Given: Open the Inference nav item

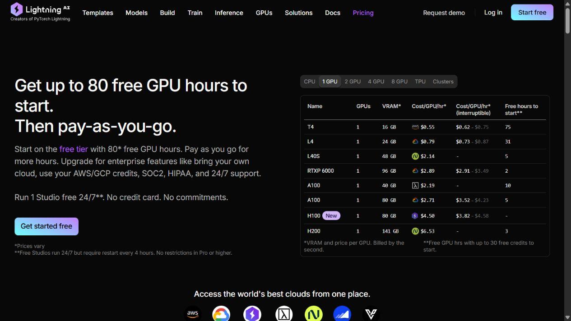Looking at the screenshot, I should [229, 13].
